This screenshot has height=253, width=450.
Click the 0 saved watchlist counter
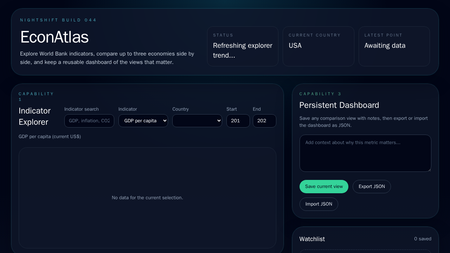[423, 239]
